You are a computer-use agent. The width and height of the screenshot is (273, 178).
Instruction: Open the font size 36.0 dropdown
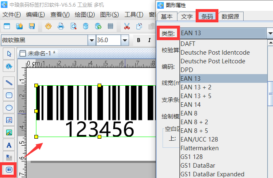[125, 40]
